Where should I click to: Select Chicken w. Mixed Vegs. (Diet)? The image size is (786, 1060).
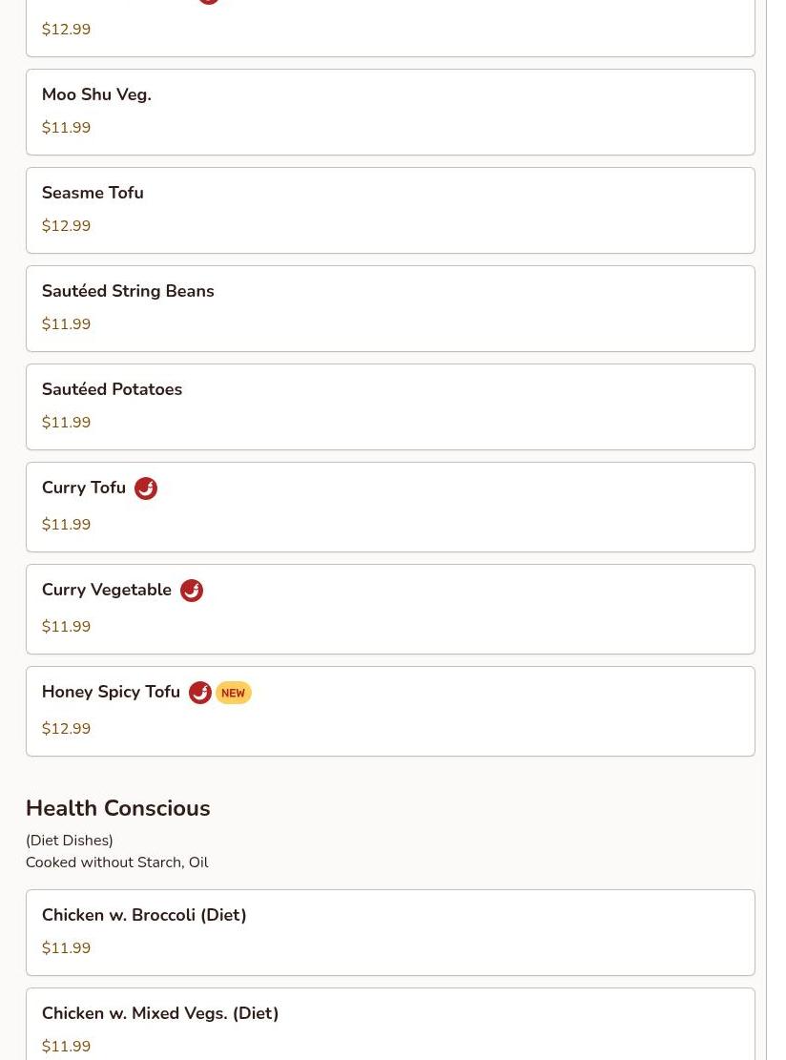tap(160, 1013)
